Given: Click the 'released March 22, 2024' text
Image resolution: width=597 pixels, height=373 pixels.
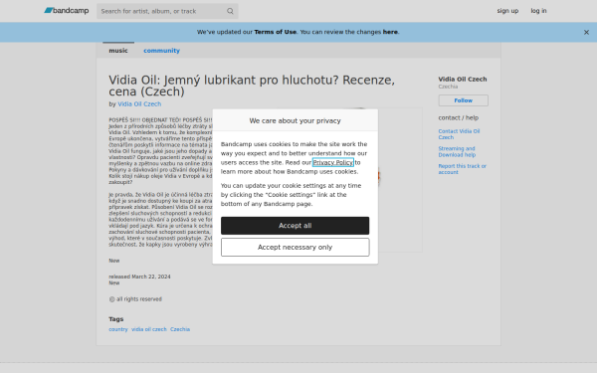Looking at the screenshot, I should [x=139, y=277].
